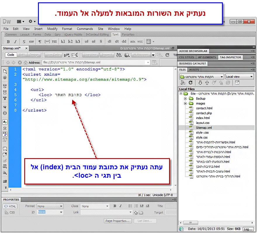Click the Strong (S) icon in Text toolbar
Screen dimensions: 257x233
click(24, 42)
